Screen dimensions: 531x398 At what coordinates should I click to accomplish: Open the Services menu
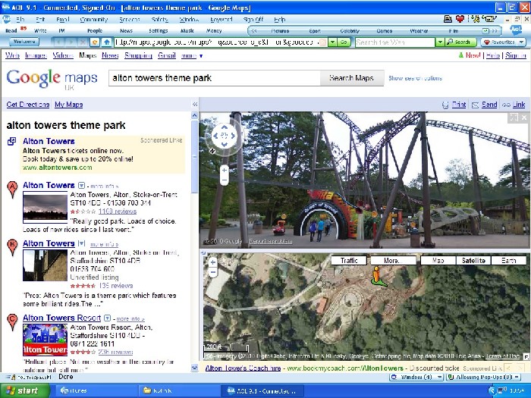point(130,20)
